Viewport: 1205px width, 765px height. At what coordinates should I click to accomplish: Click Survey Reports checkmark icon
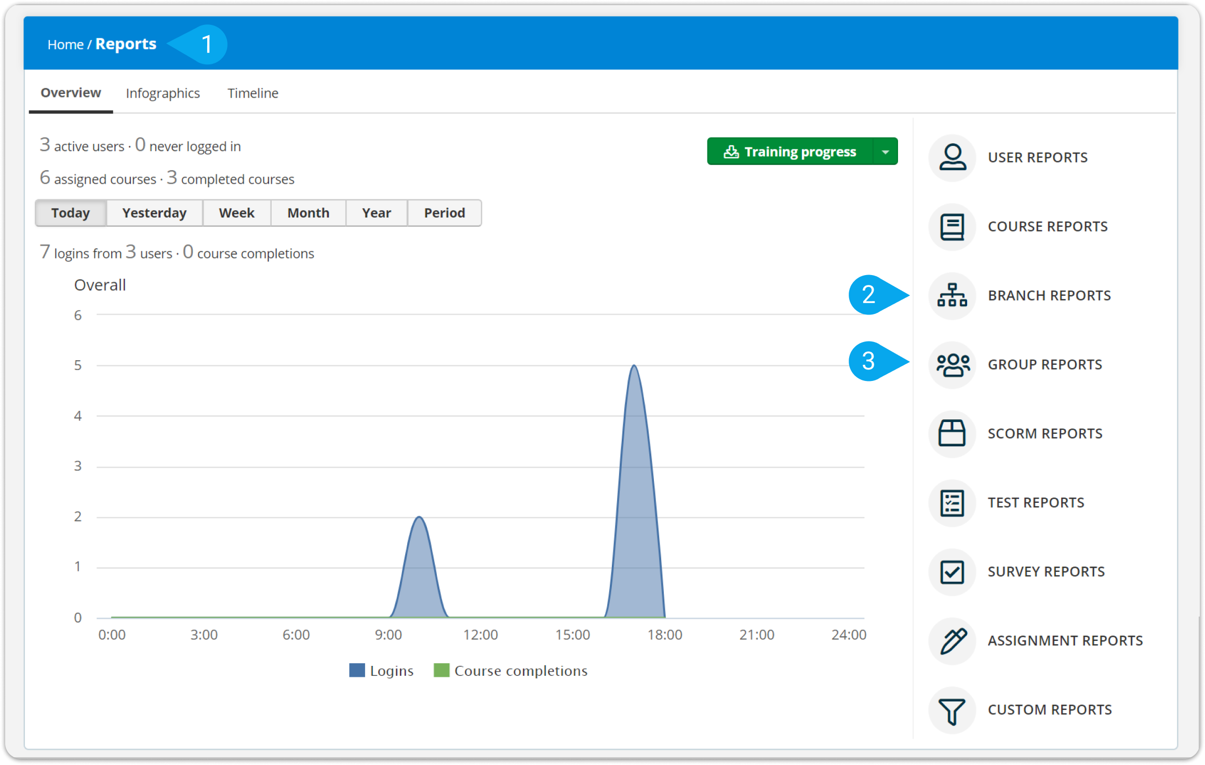952,572
